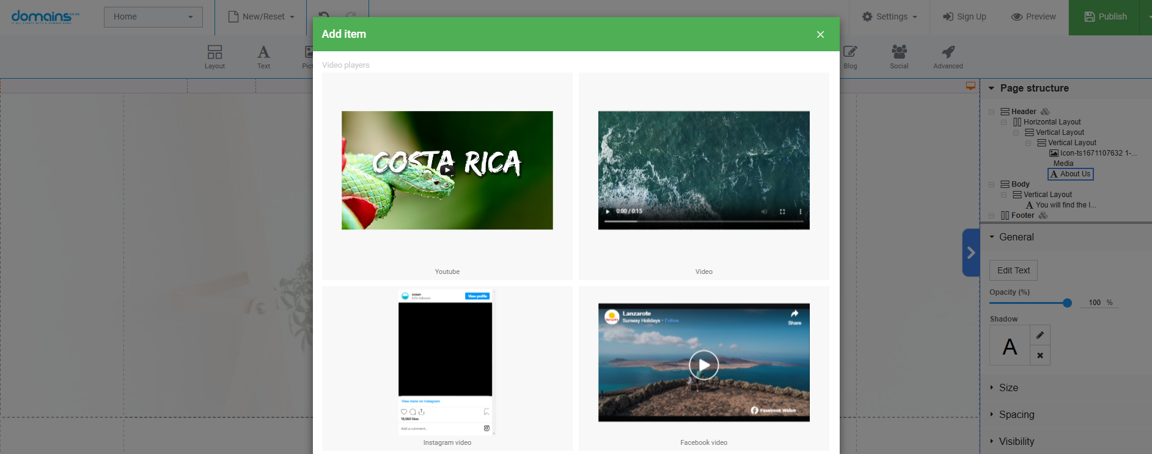Open the Blog tool
The image size is (1152, 454).
[x=850, y=57]
